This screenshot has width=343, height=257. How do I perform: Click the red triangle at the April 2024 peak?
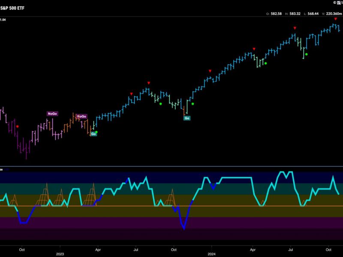[254, 49]
